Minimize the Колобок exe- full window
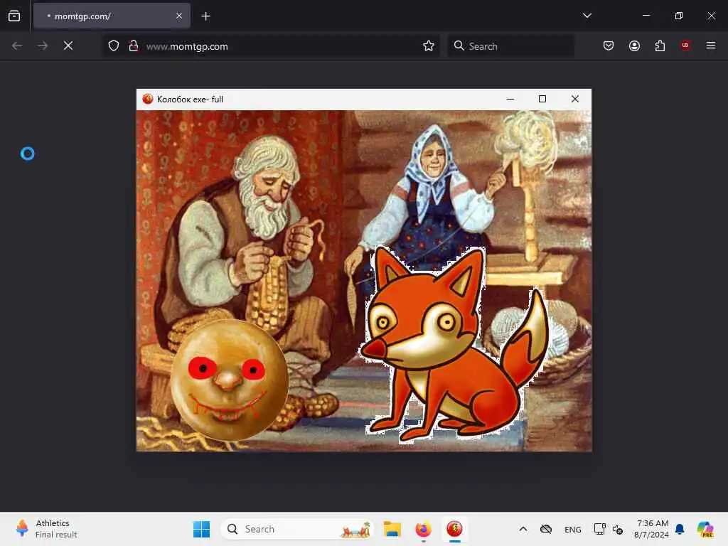Image resolution: width=728 pixels, height=546 pixels. pos(510,99)
